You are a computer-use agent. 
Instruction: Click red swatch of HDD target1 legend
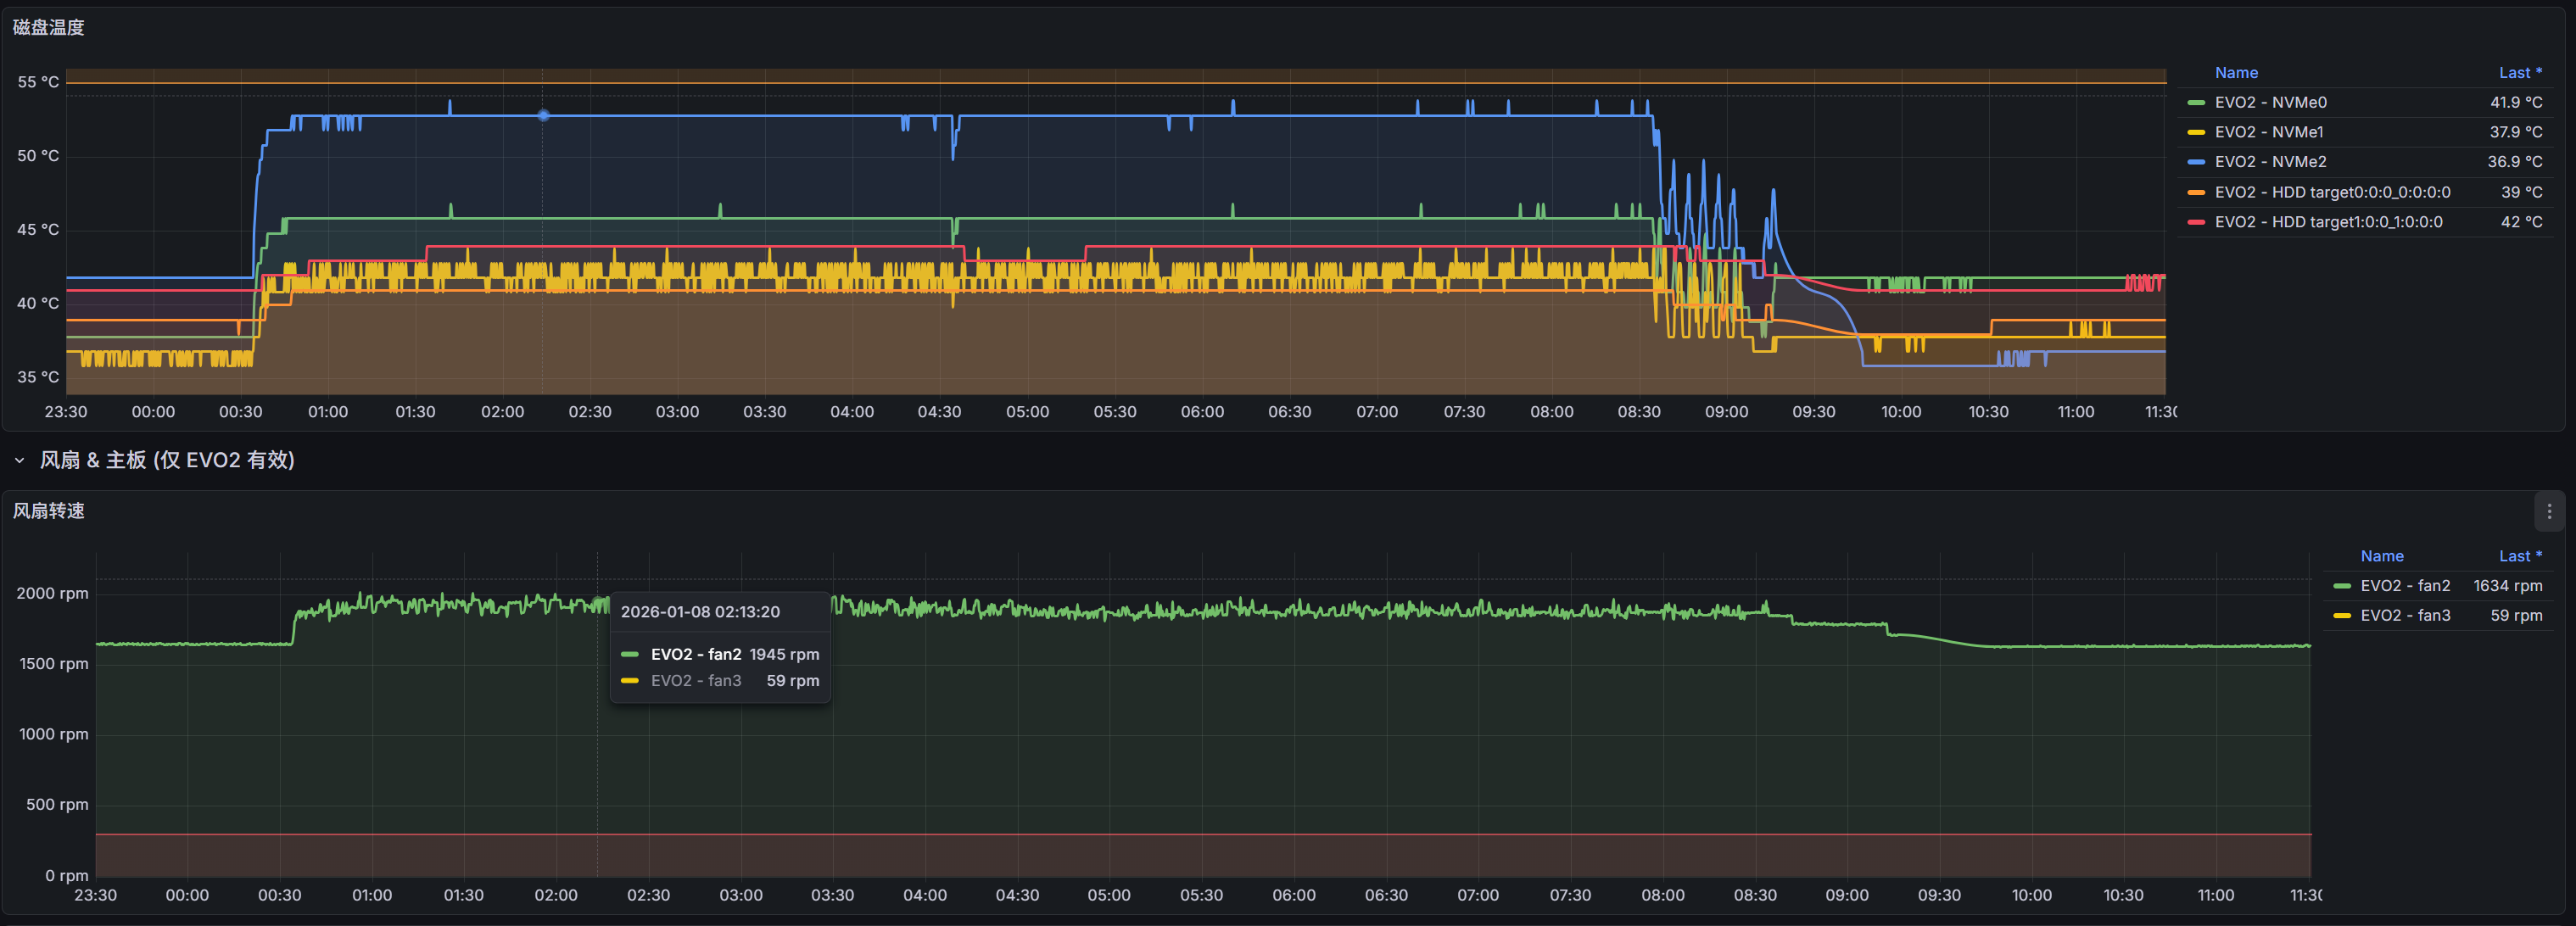point(2196,222)
